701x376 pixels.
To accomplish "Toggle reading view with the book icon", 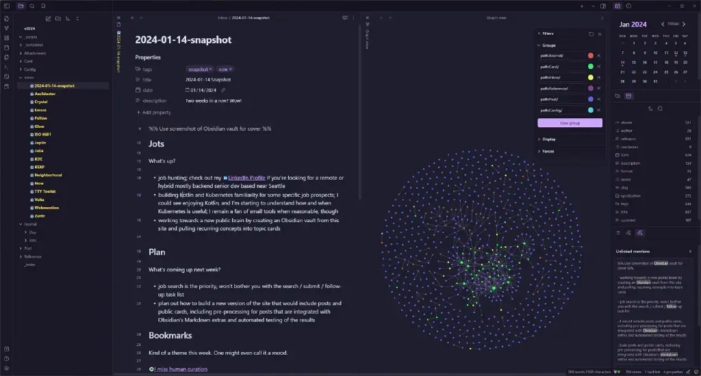I will pos(345,18).
